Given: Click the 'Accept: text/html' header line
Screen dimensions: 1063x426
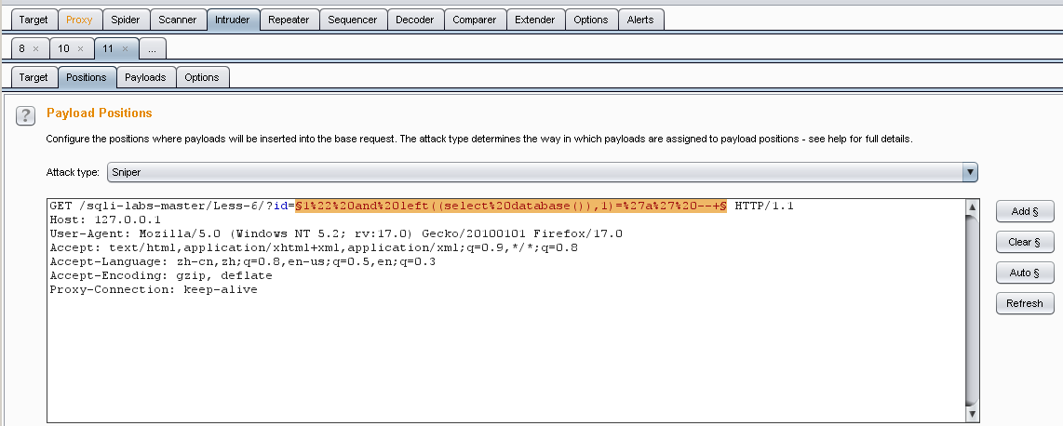Looking at the screenshot, I should click(x=314, y=247).
